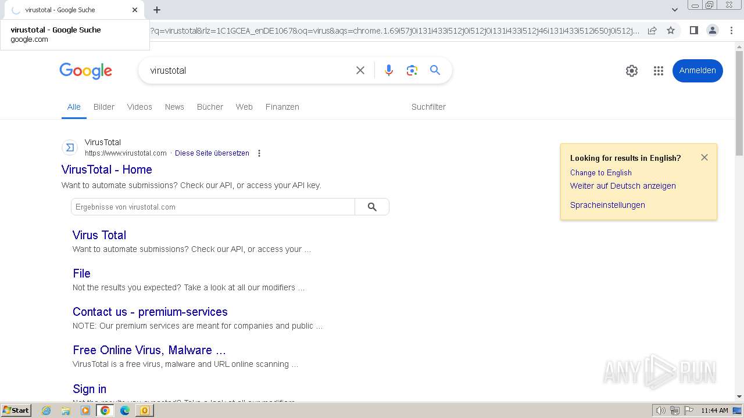744x418 pixels.
Task: Click the Chrome taskbar icon
Action: click(105, 410)
